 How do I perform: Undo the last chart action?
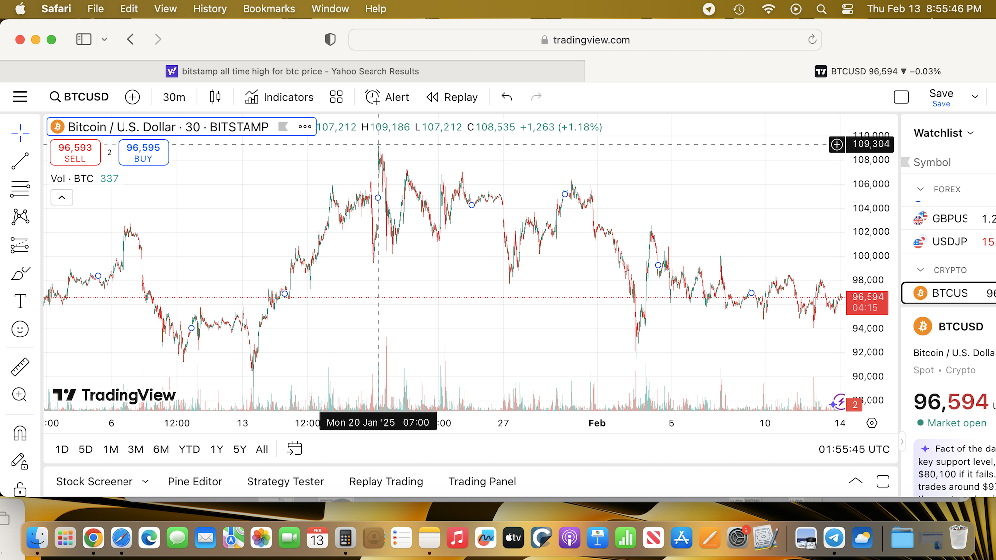pos(507,97)
